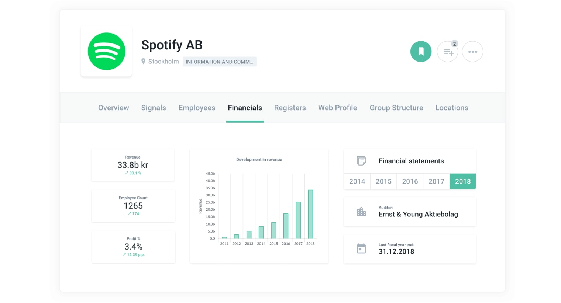Select the Information and Comm… industry tag
Screen dimensions: 561x303
(x=219, y=62)
